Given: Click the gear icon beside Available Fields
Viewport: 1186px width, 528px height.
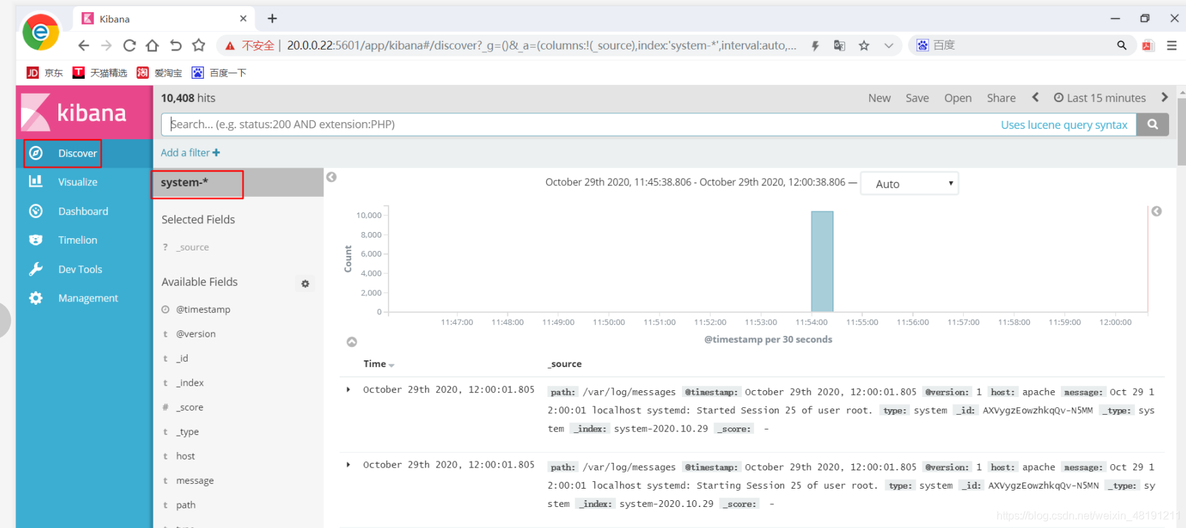Looking at the screenshot, I should (305, 284).
